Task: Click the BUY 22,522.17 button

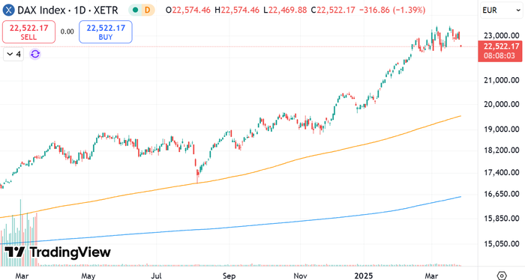Action: (x=106, y=32)
